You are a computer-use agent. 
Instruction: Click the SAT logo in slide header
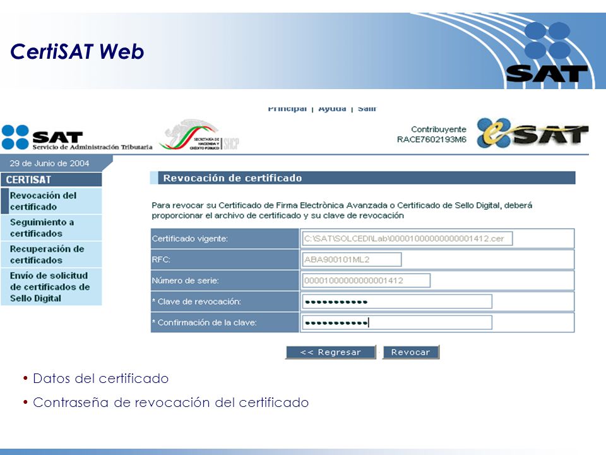pyautogui.click(x=548, y=52)
